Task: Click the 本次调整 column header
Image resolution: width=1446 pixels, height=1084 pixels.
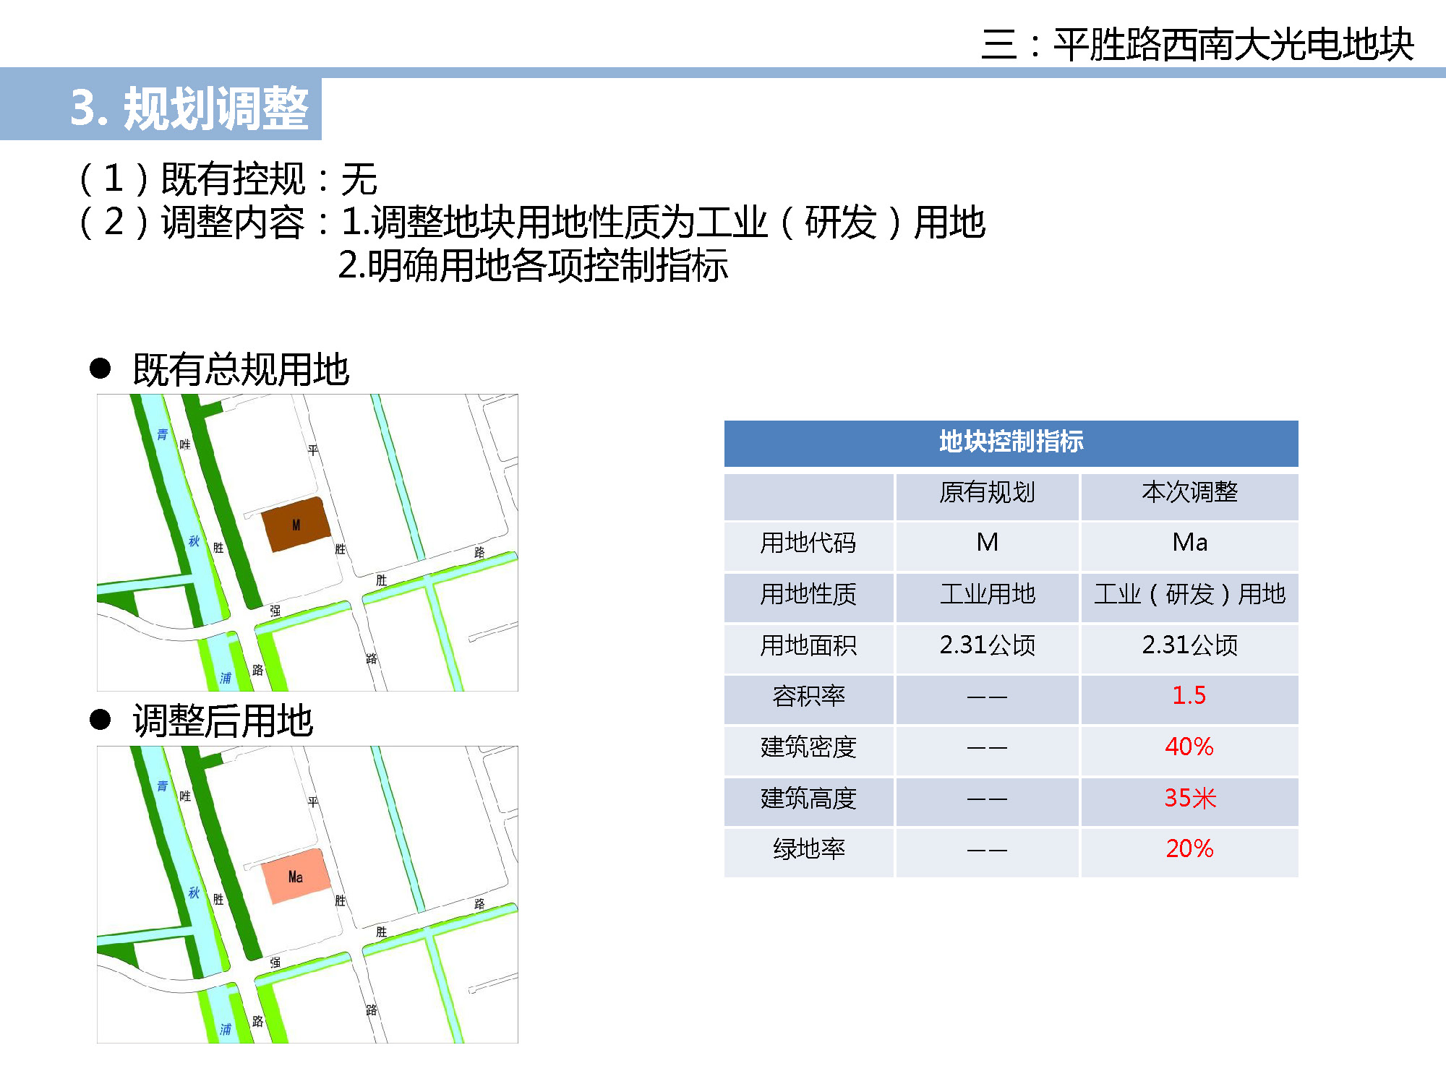Action: [x=1189, y=493]
